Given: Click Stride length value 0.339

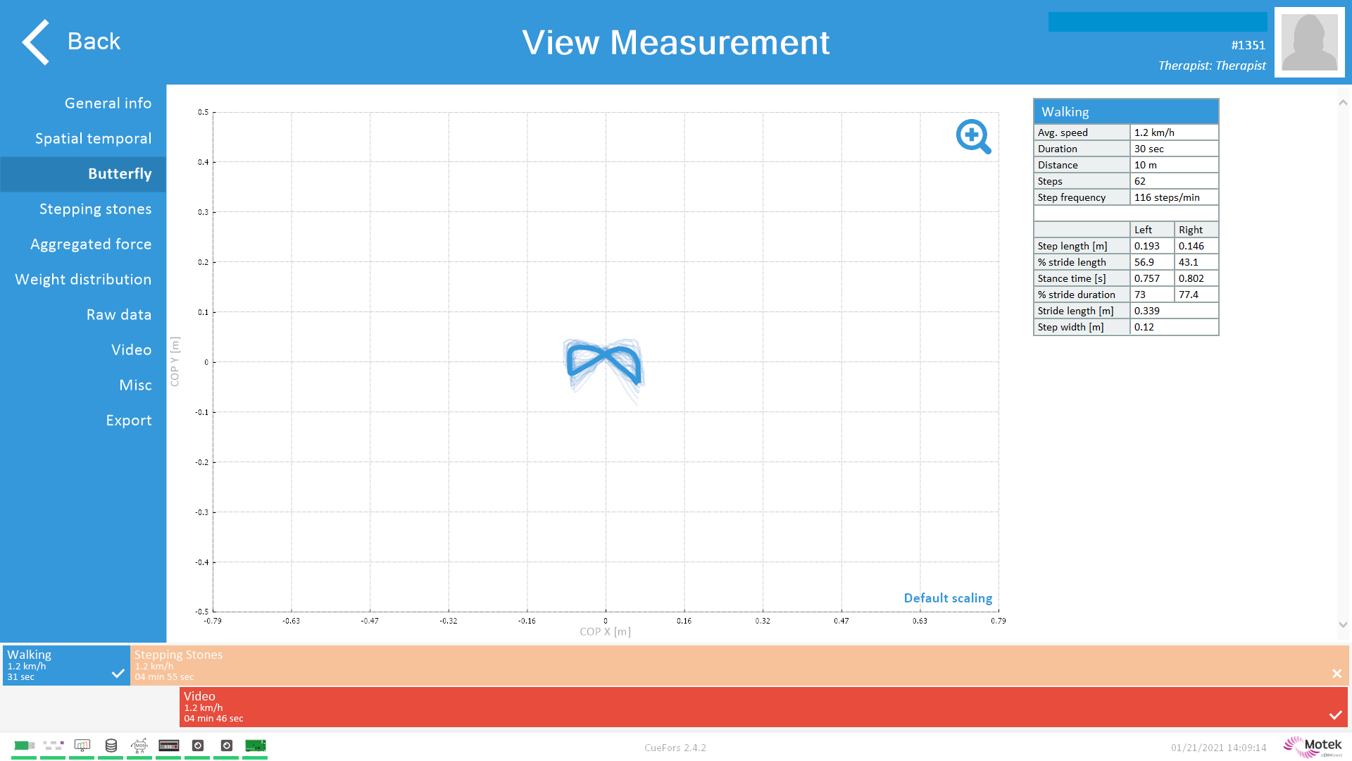Looking at the screenshot, I should point(1174,311).
